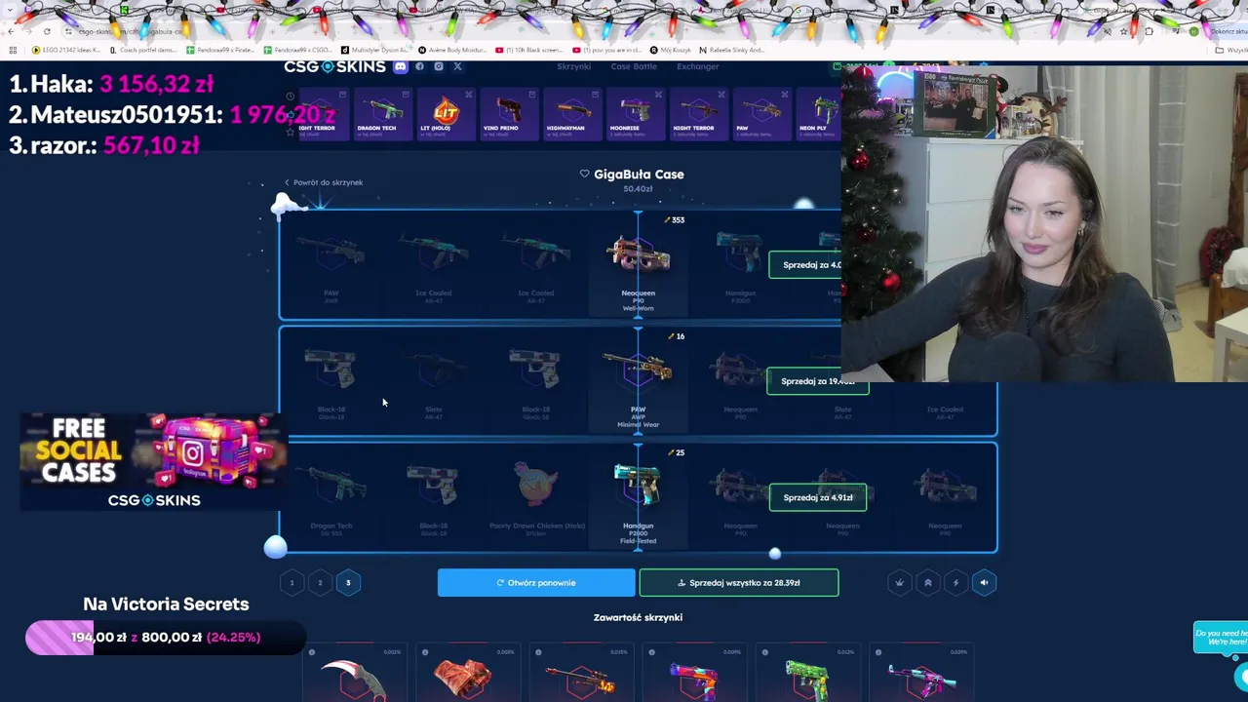This screenshot has height=702, width=1248.
Task: Open the Facebook icon in site header
Action: (x=419, y=66)
